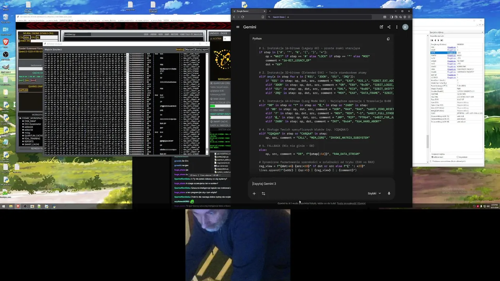Select editor2d folder in workspace tree
This screenshot has height=281, width=500.
29,127
